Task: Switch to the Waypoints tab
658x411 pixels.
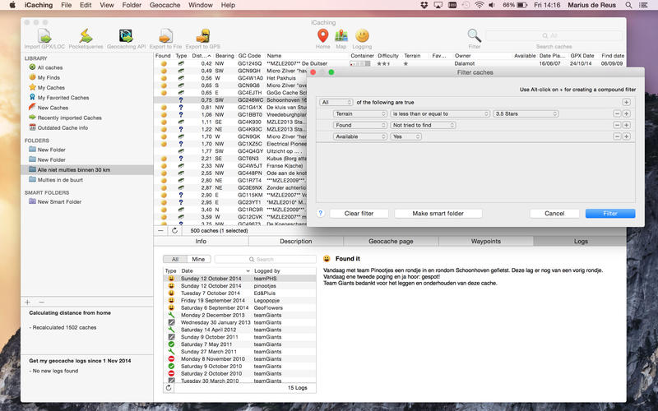Action: (486, 241)
